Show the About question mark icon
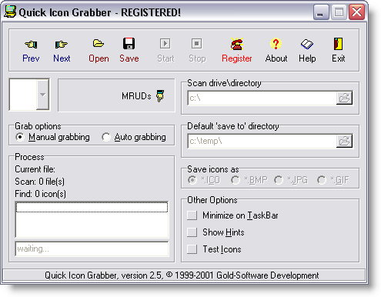The width and height of the screenshot is (381, 297). pyautogui.click(x=276, y=44)
